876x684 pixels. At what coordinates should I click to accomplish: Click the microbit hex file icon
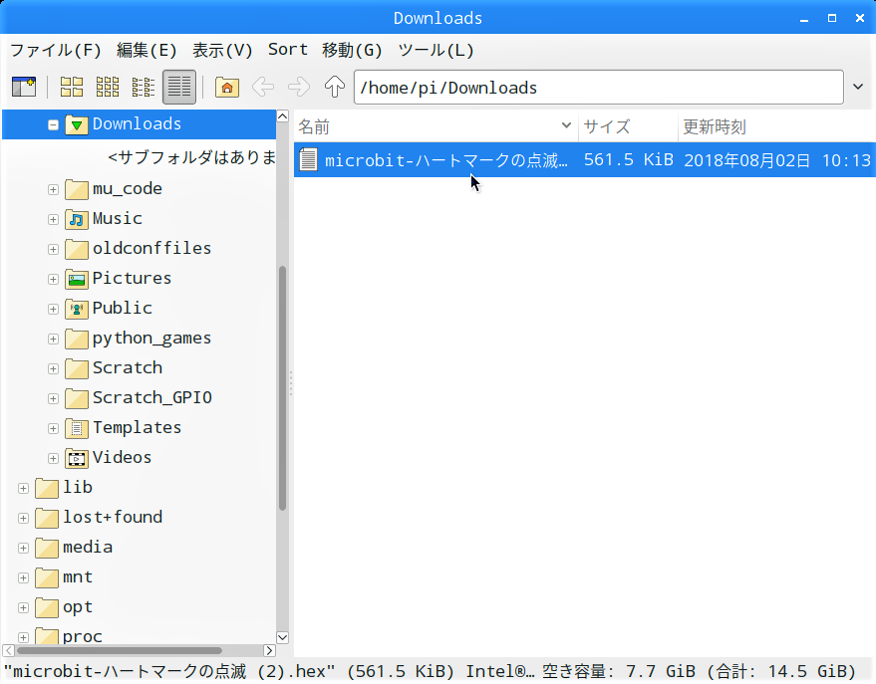click(x=308, y=159)
